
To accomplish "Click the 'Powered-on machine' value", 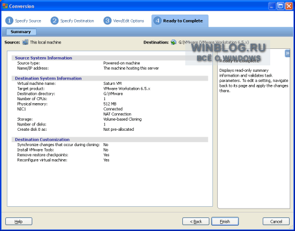I will [x=122, y=63].
